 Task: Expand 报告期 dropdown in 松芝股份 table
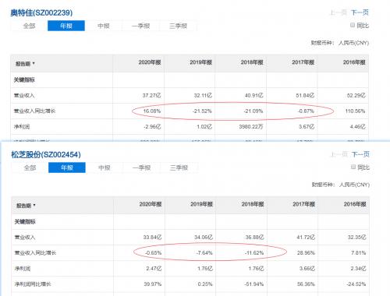26,206
